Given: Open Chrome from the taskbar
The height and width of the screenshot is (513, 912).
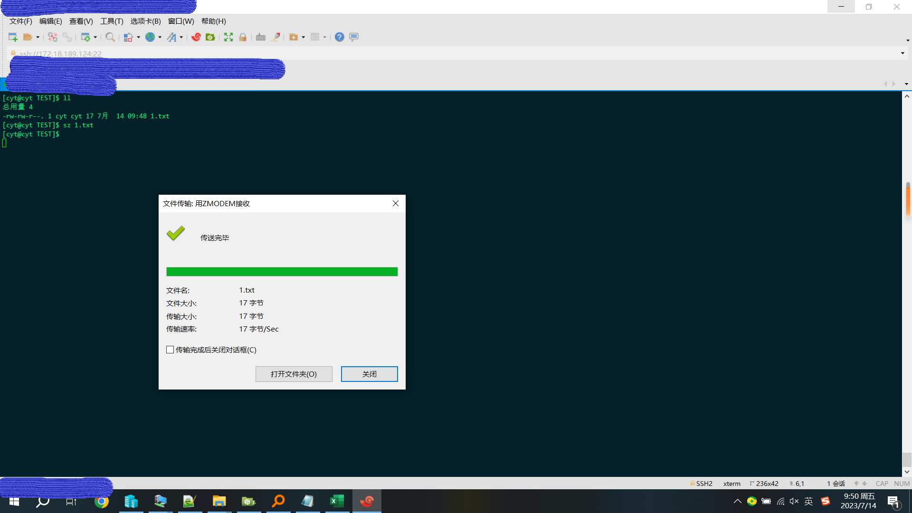Looking at the screenshot, I should 102,501.
